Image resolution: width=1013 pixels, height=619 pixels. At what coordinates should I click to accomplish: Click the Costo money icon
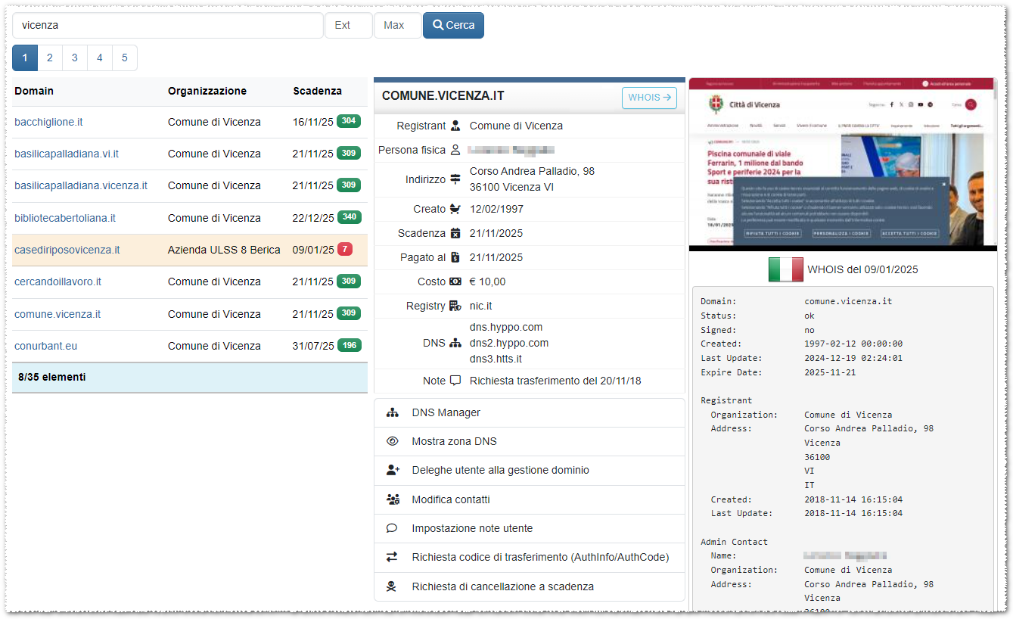tap(455, 282)
